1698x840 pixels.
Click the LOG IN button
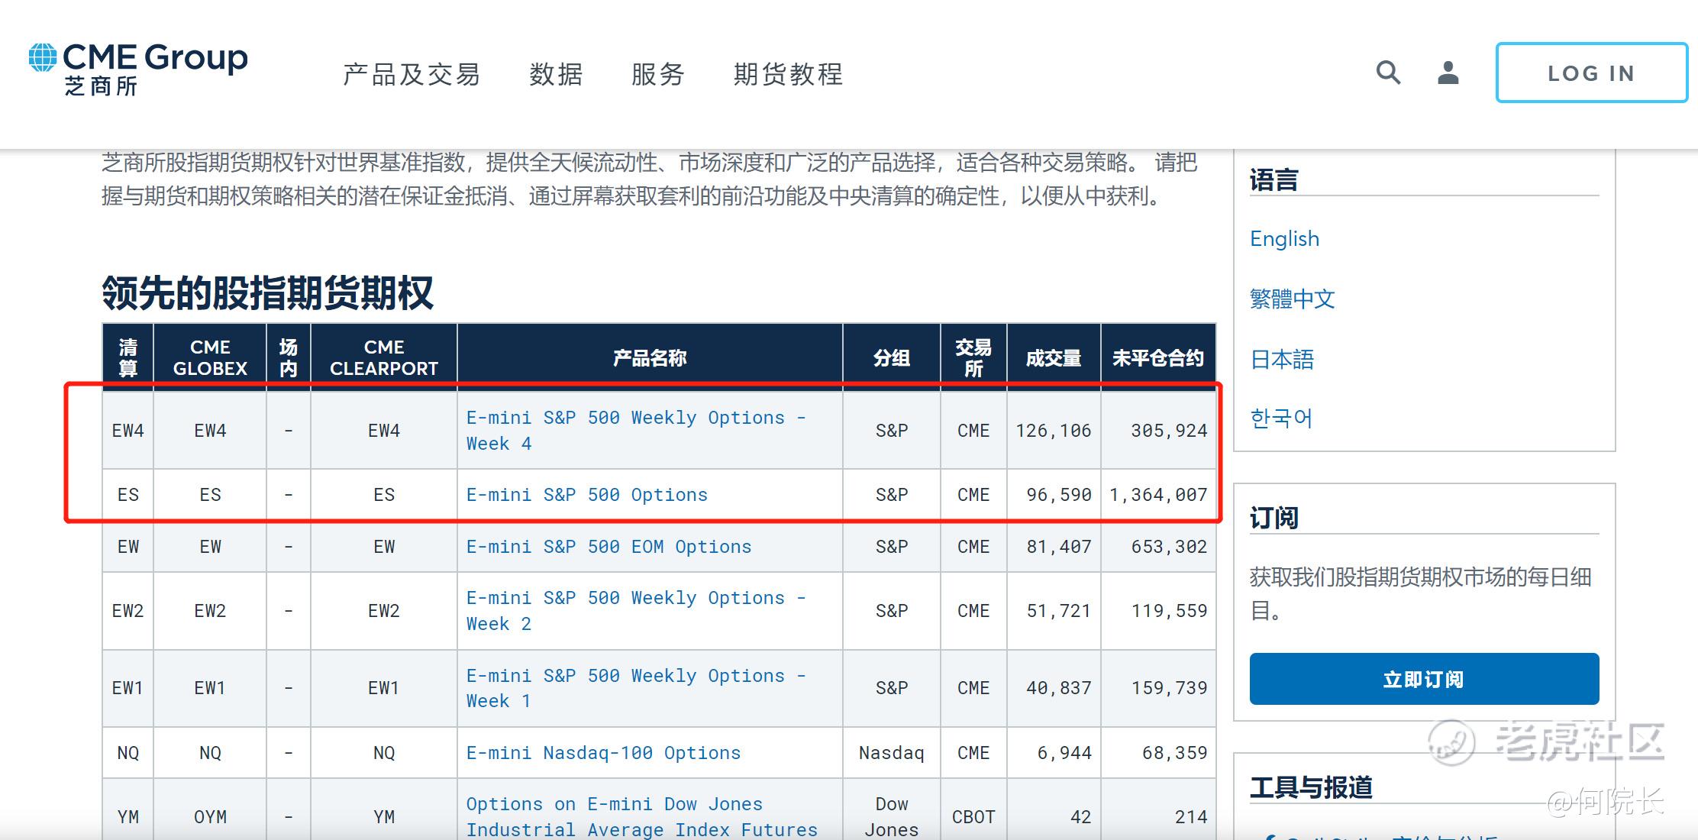click(x=1591, y=73)
